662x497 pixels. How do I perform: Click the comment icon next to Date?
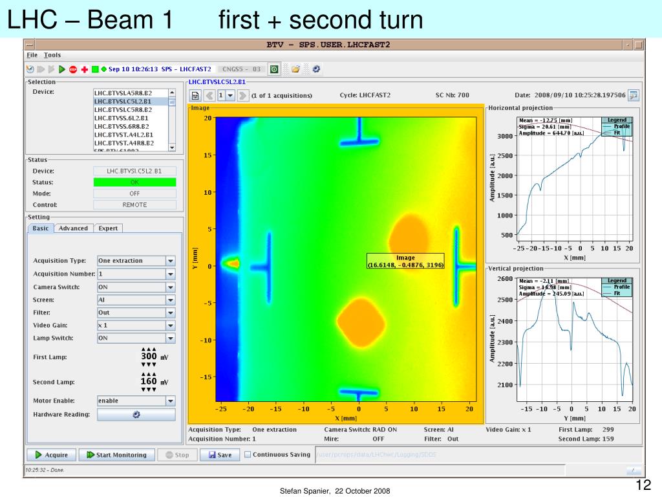tap(634, 96)
